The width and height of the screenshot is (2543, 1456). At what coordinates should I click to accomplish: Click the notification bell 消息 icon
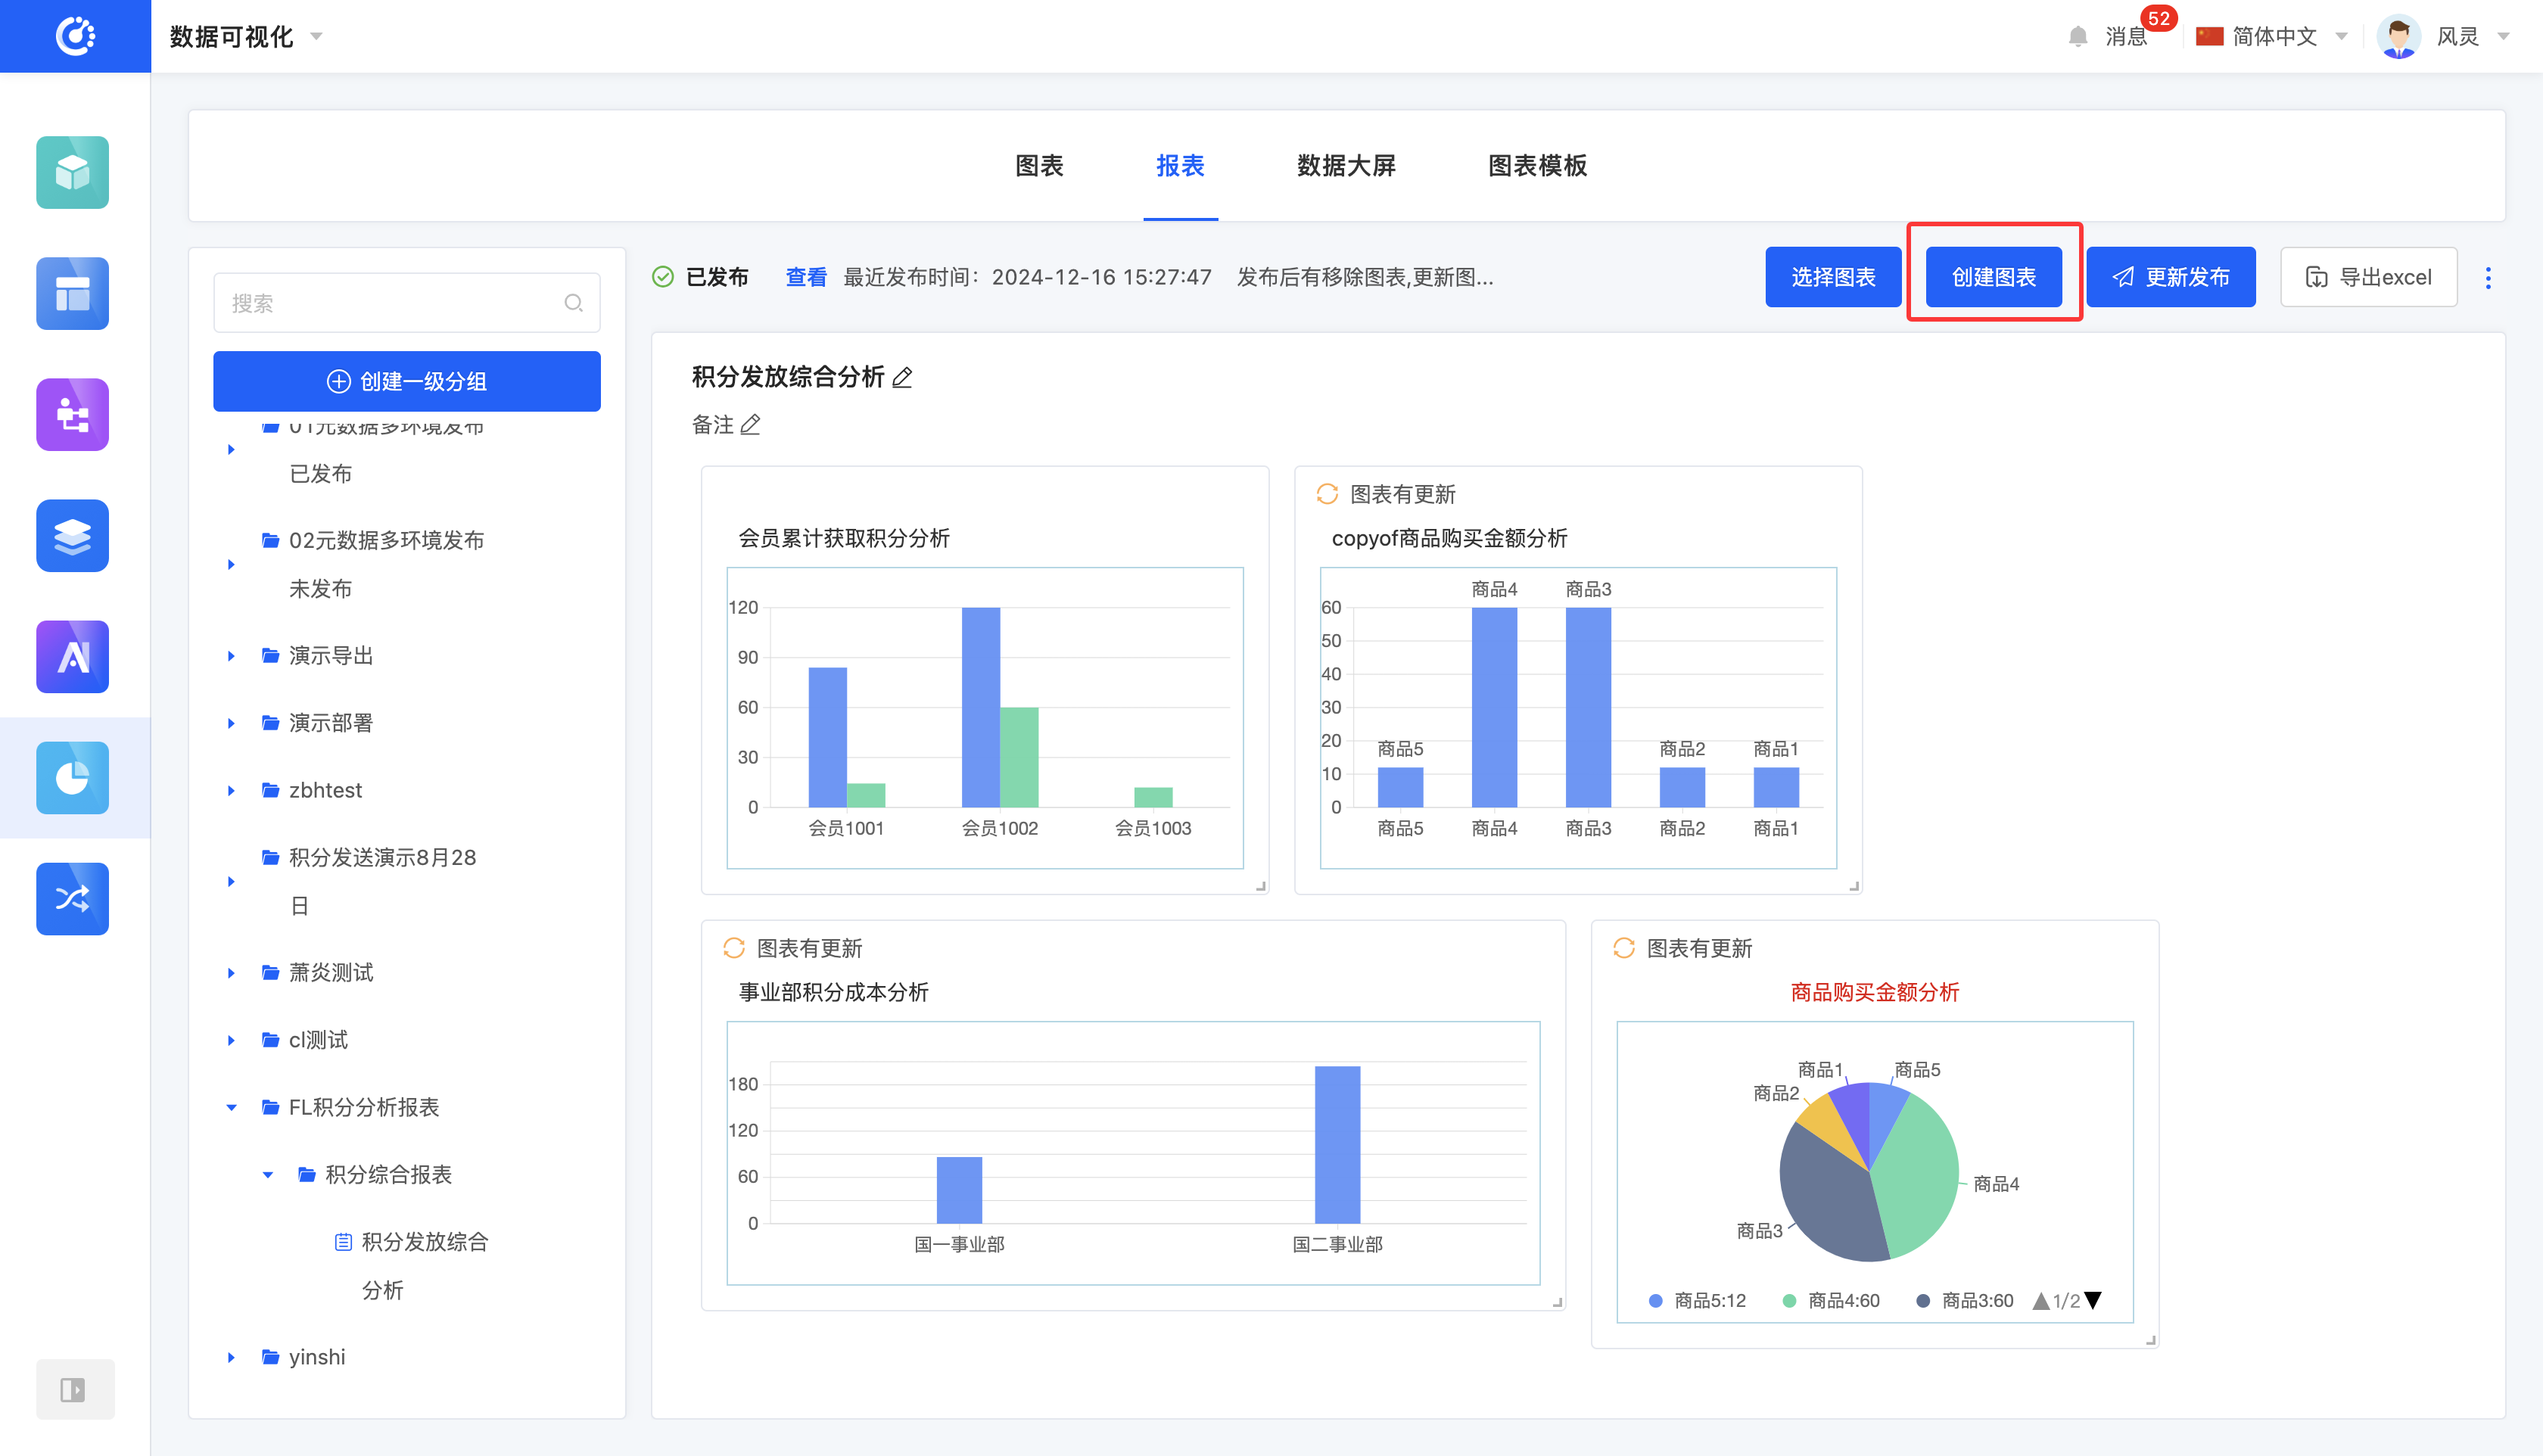2078,37
